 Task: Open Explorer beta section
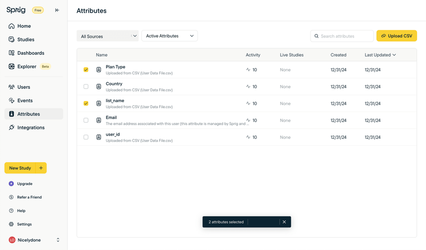34,66
